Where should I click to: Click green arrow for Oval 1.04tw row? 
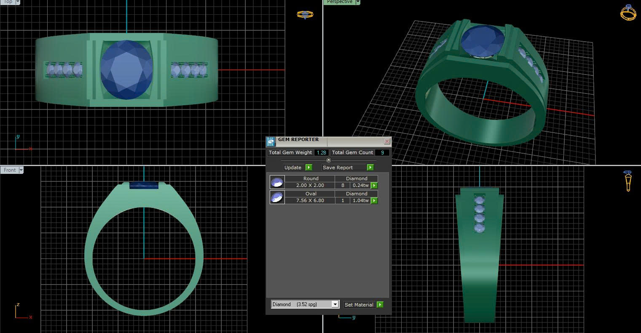pos(374,201)
